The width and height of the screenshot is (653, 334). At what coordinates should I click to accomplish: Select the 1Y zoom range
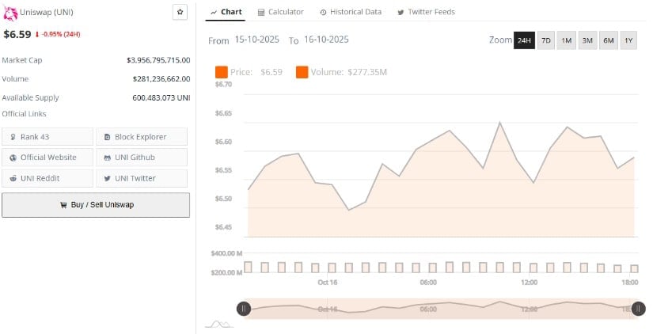[x=628, y=40]
